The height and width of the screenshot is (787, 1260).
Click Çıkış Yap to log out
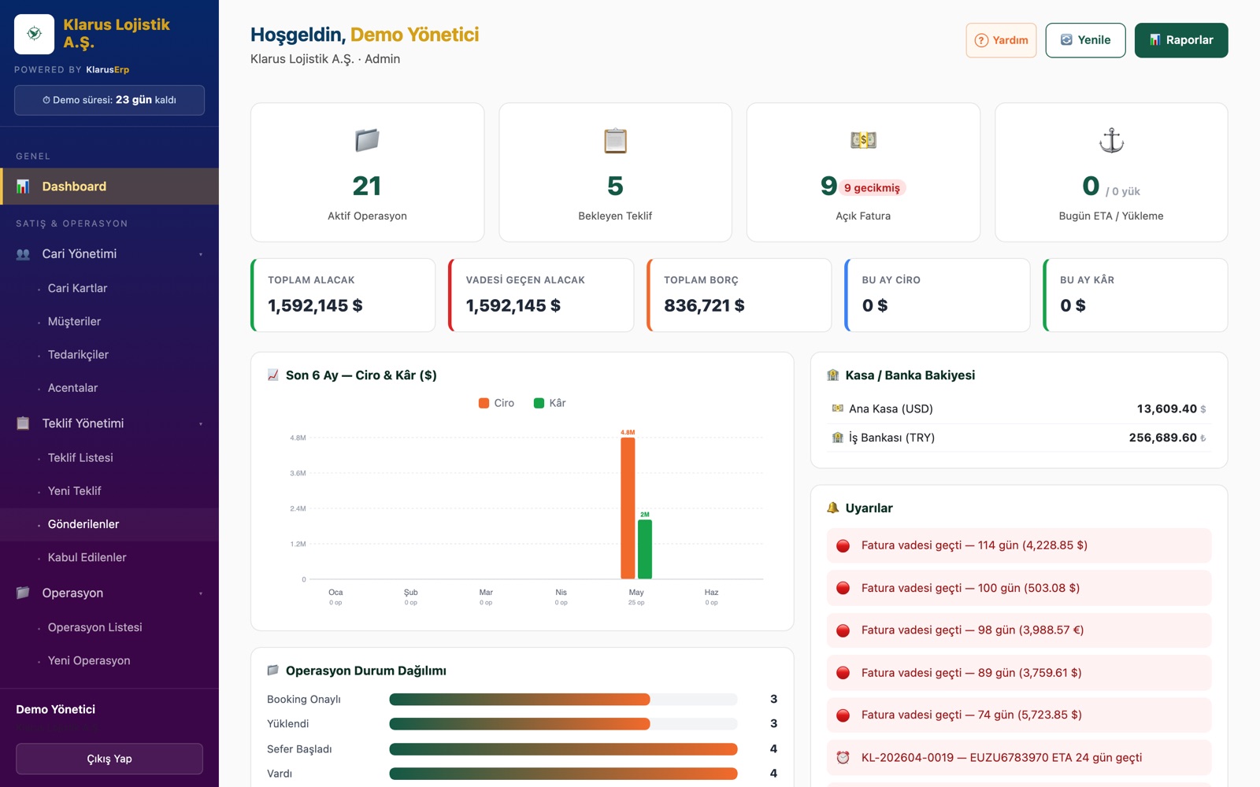[x=109, y=759]
